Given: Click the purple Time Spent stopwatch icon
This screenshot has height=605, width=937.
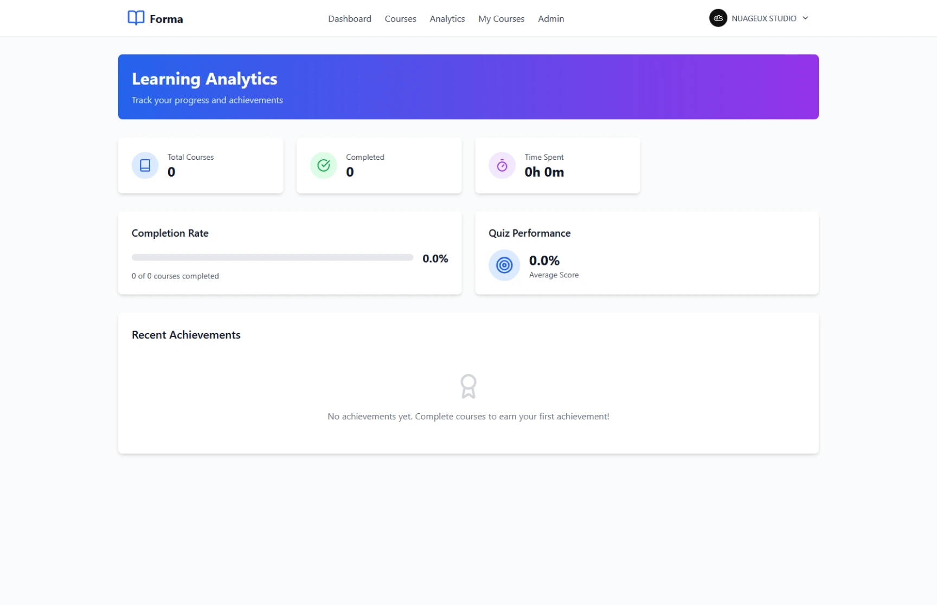Looking at the screenshot, I should coord(502,165).
